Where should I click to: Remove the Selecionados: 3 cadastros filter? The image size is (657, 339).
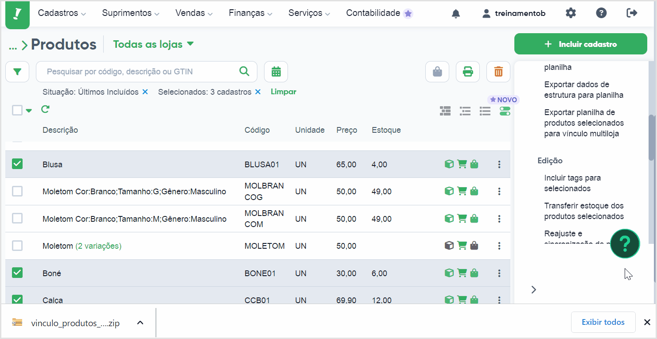click(258, 92)
